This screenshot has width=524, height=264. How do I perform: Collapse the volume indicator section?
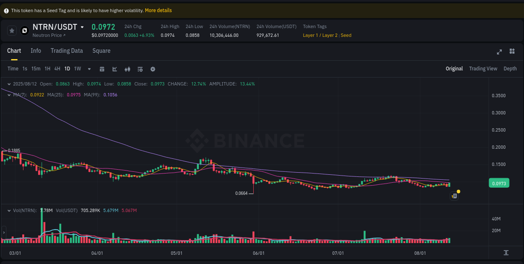(x=9, y=211)
